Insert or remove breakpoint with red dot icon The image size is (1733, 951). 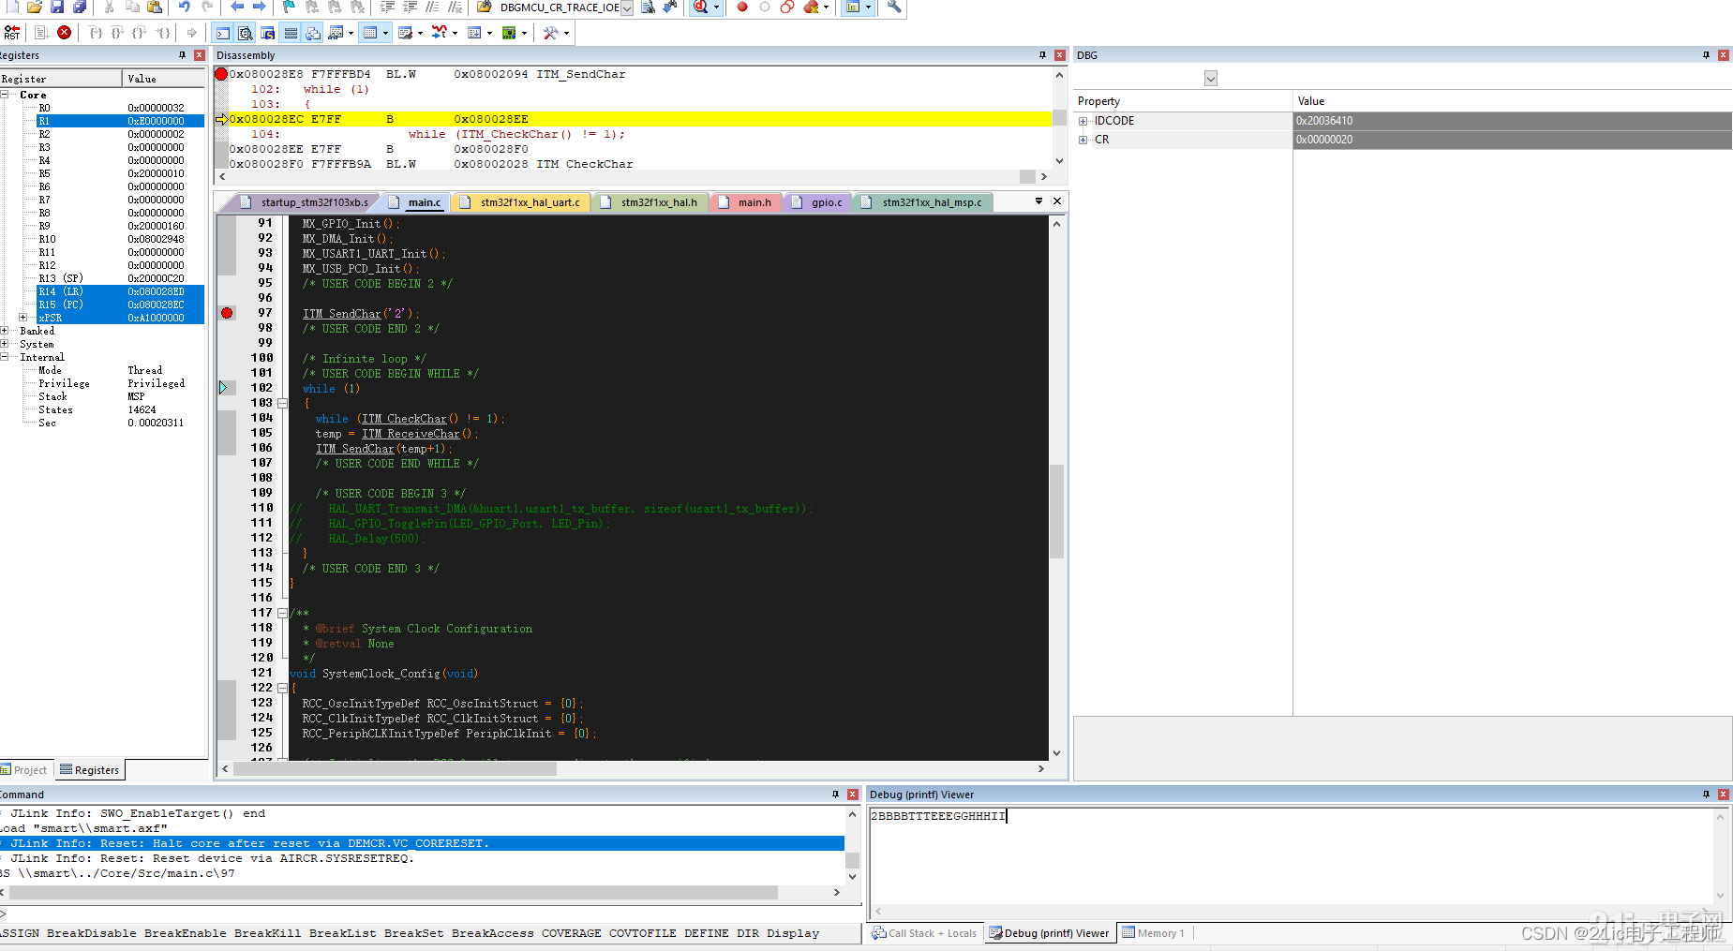click(742, 7)
